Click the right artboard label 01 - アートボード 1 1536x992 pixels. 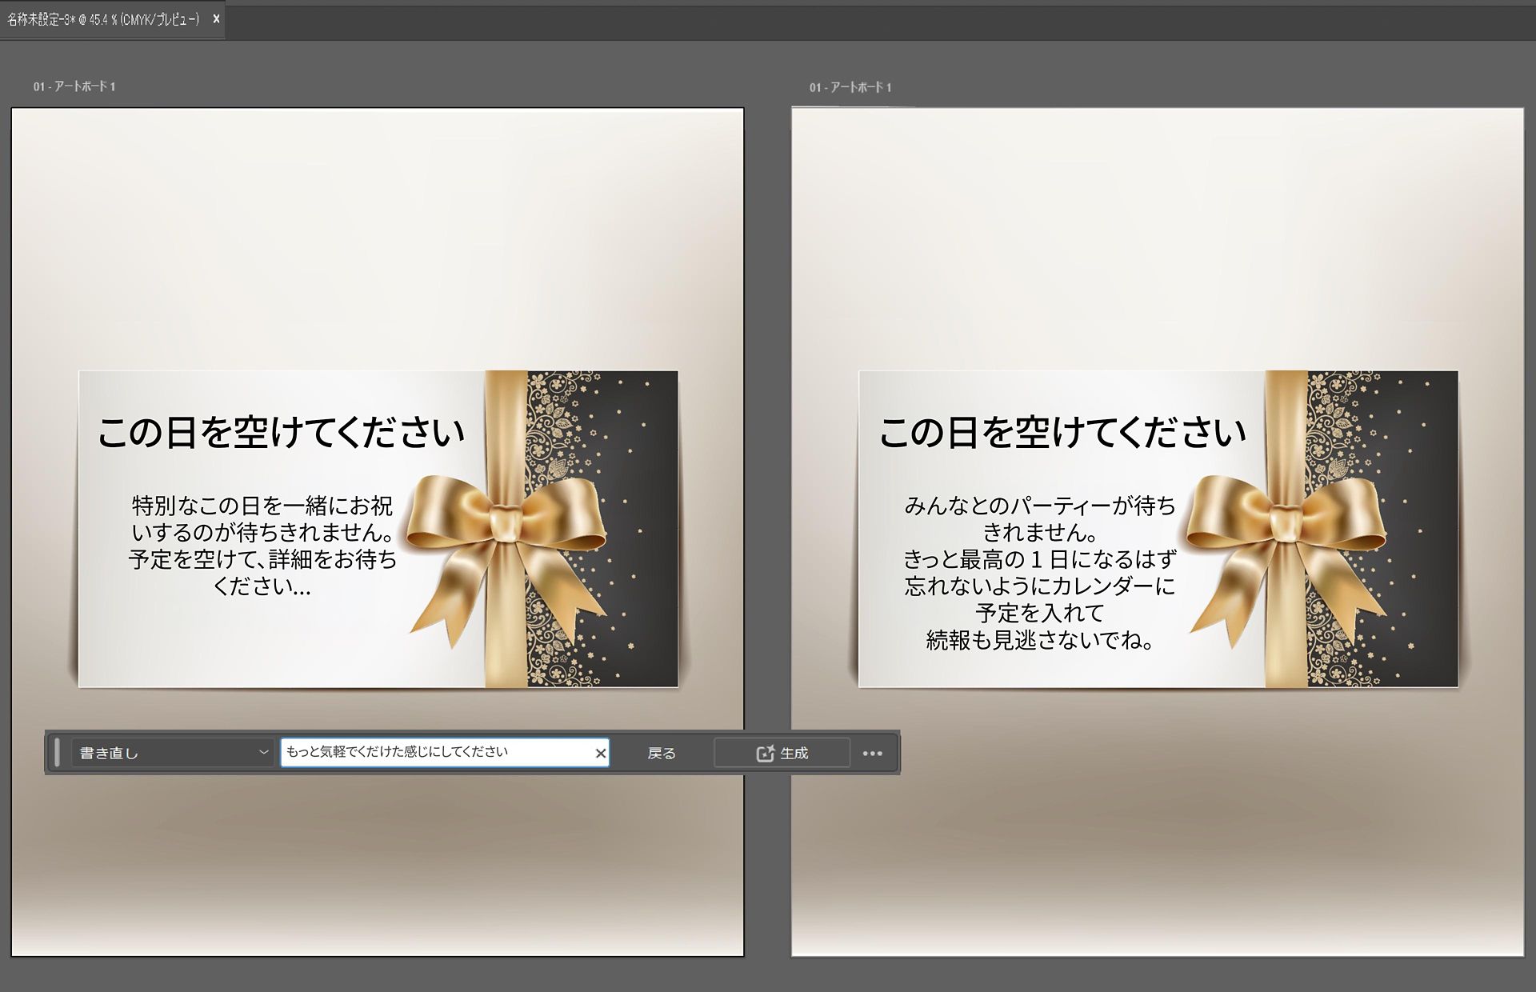850,87
